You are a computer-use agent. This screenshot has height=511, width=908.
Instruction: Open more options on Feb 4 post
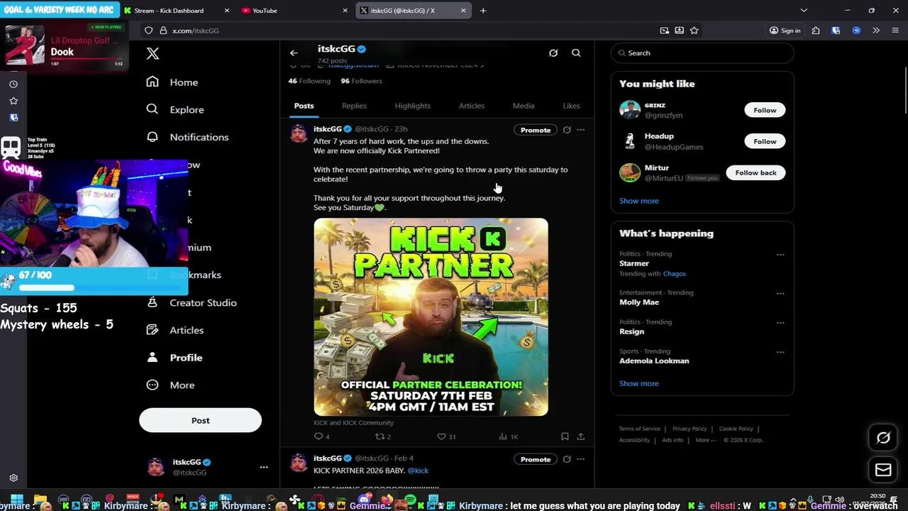click(580, 459)
